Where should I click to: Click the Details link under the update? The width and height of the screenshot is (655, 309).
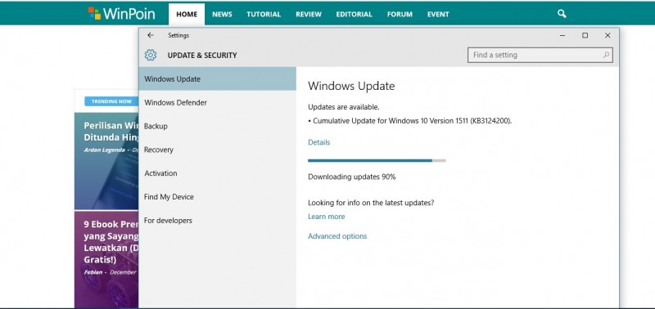click(x=318, y=142)
